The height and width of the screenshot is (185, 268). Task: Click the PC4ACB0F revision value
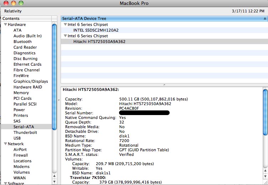tap(129, 108)
